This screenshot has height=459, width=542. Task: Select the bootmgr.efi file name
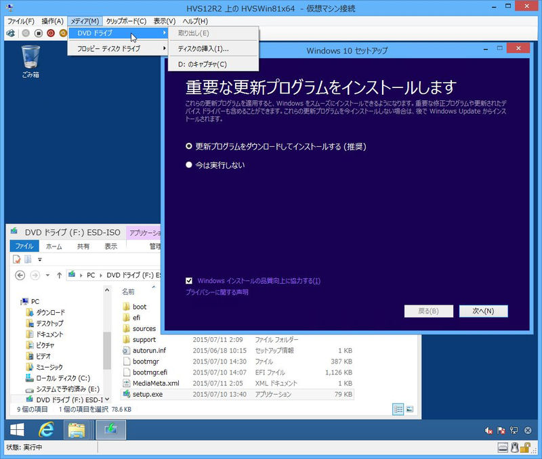click(150, 372)
